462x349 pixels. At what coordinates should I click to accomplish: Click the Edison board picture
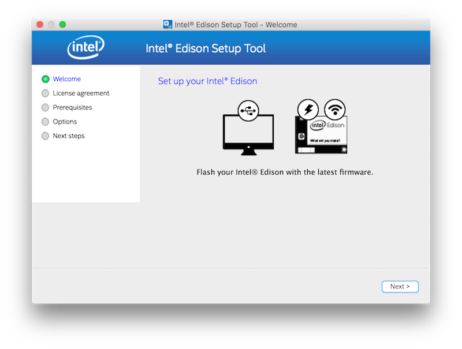(x=321, y=134)
